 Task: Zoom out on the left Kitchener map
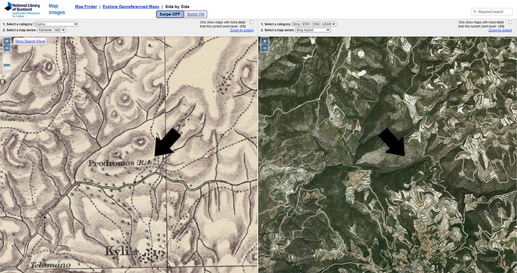coord(7,48)
